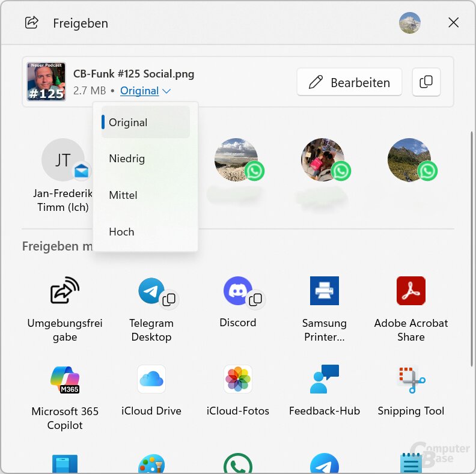The height and width of the screenshot is (474, 476).
Task: Share the image to Discord
Action: point(237,302)
